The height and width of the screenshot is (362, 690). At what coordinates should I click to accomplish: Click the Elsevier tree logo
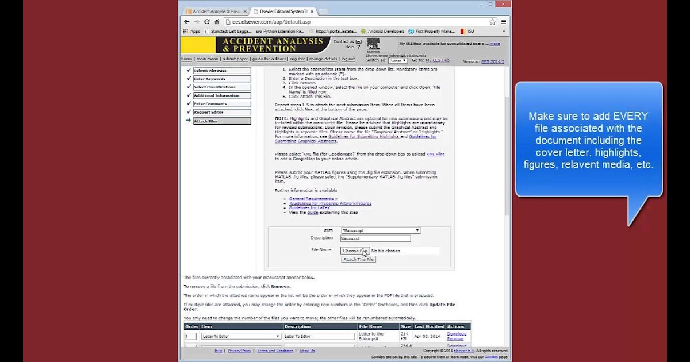coord(374,45)
